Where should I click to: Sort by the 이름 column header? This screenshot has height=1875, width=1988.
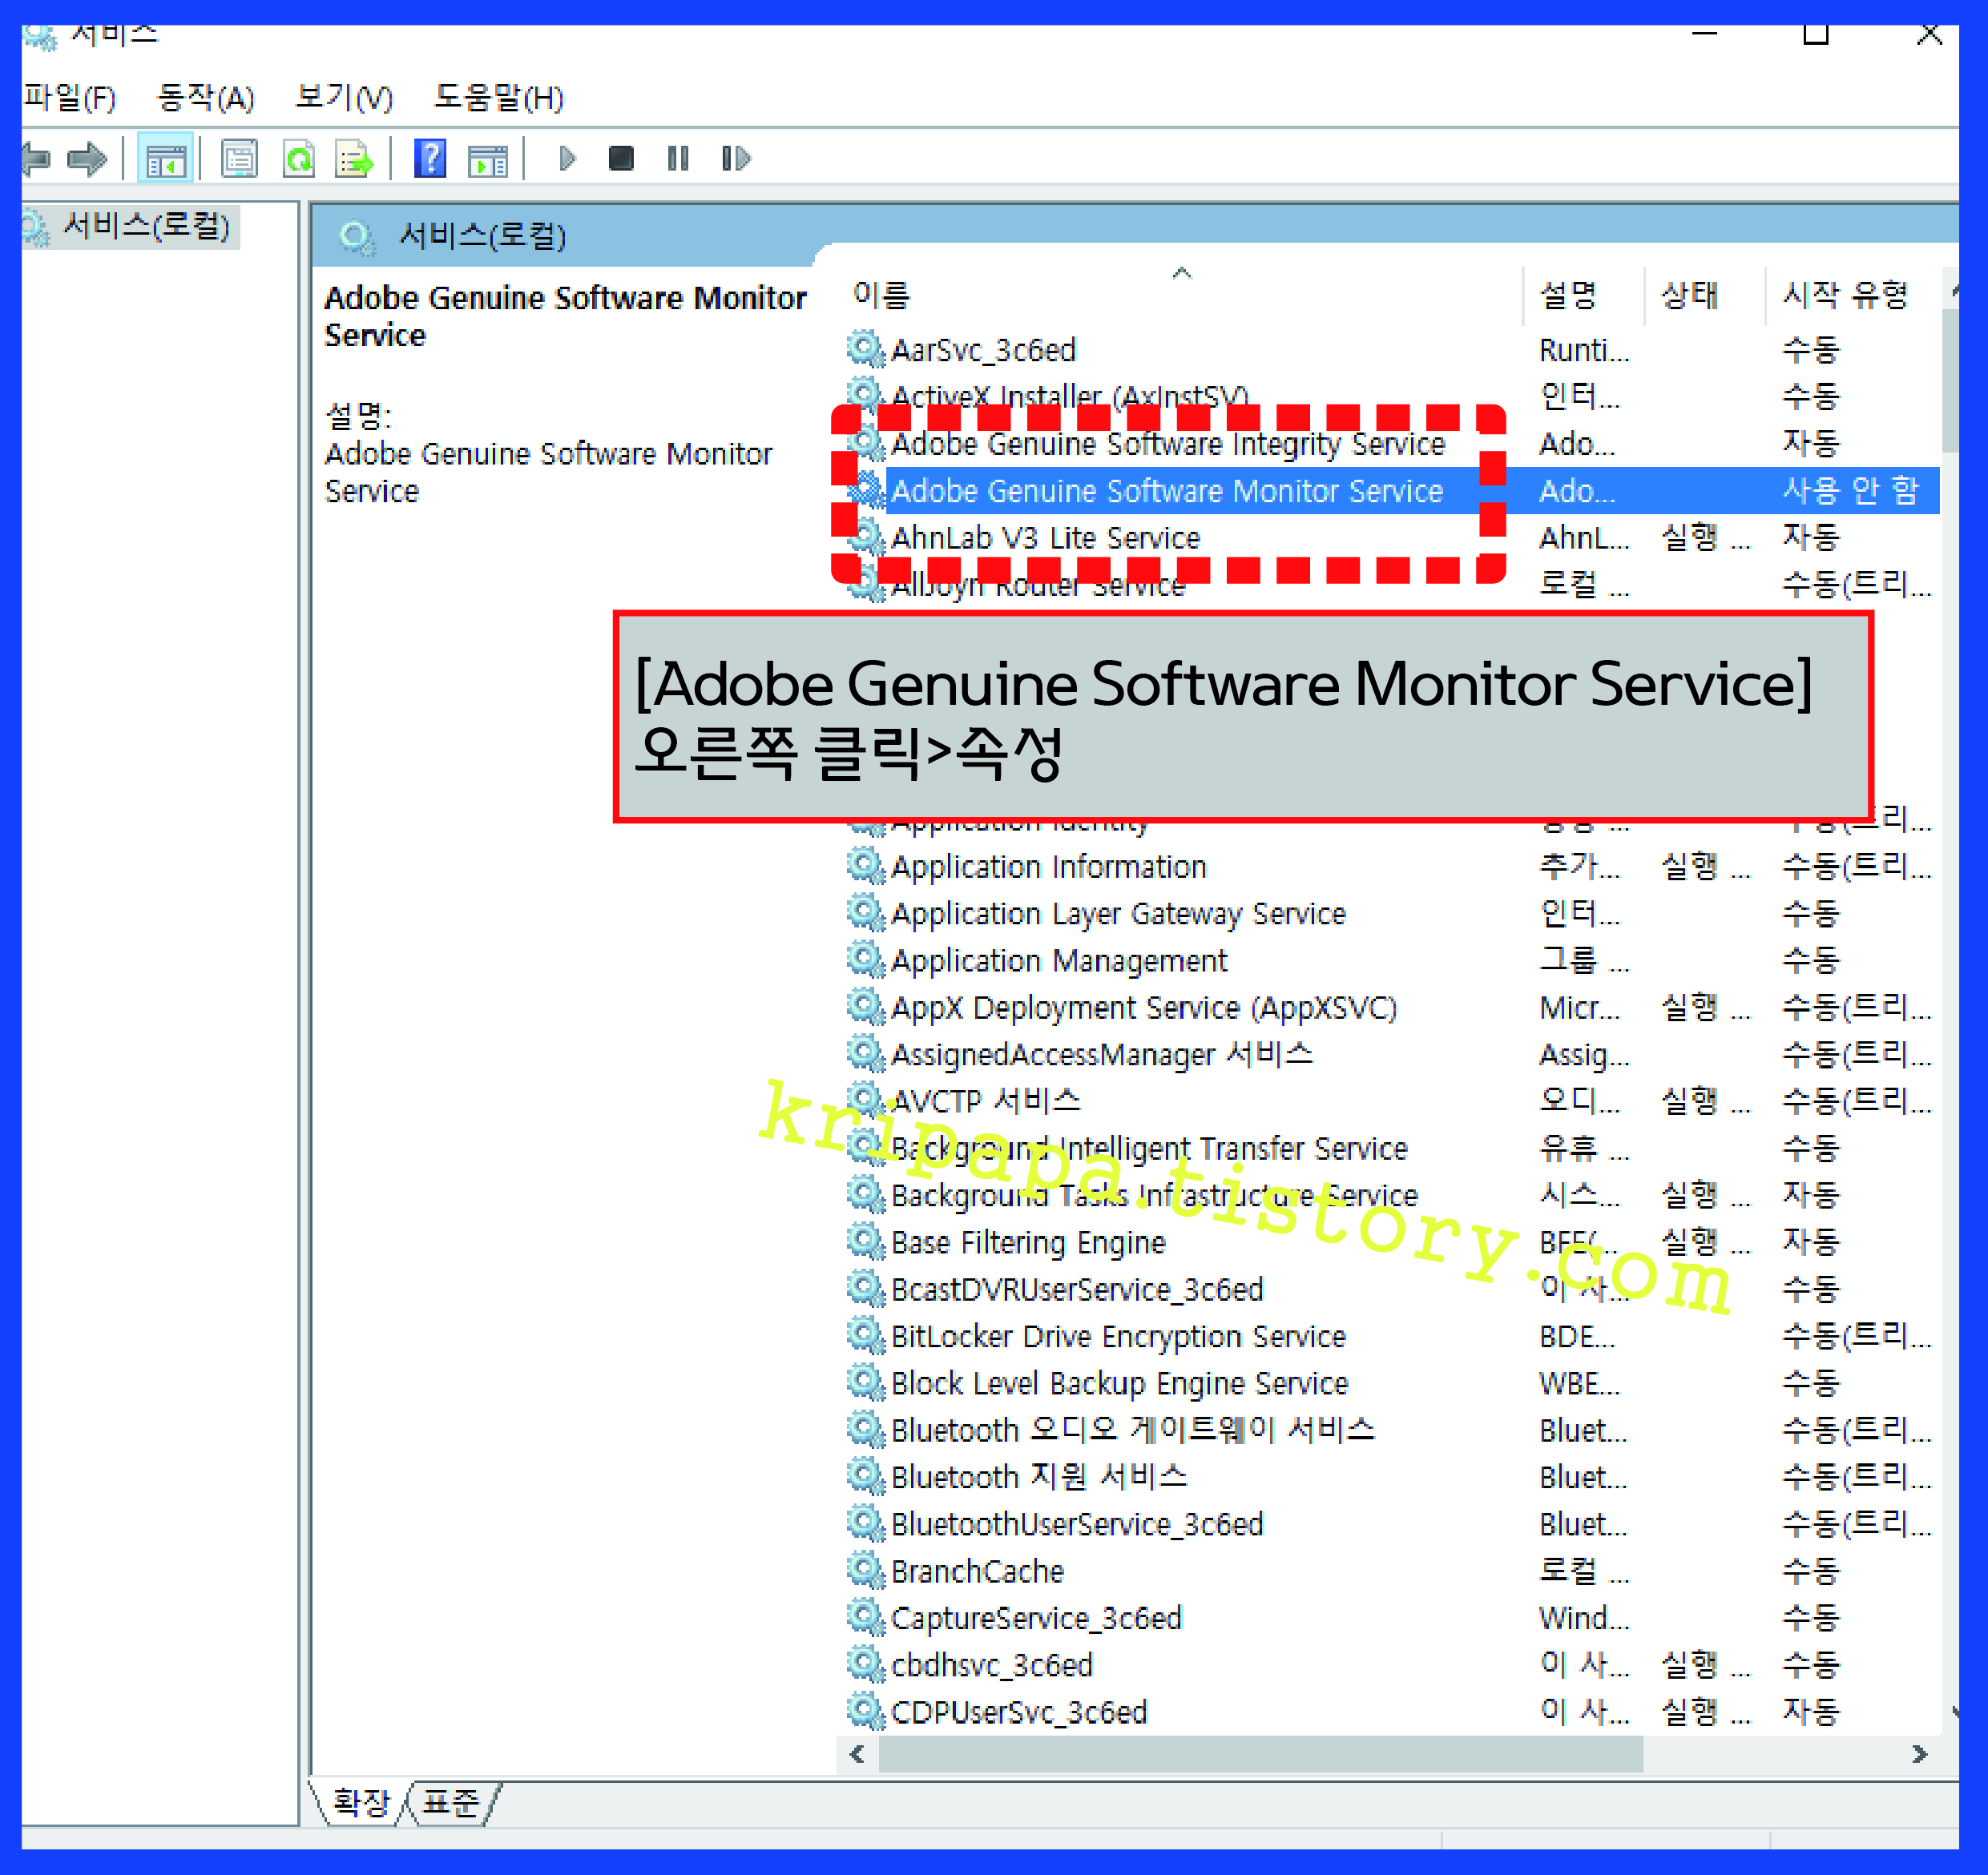tap(1181, 295)
